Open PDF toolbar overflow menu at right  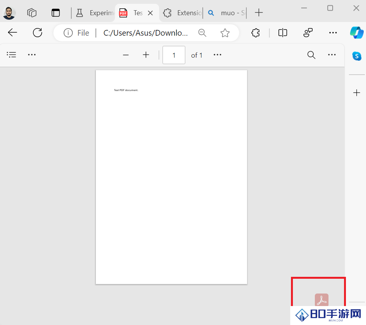coord(332,55)
